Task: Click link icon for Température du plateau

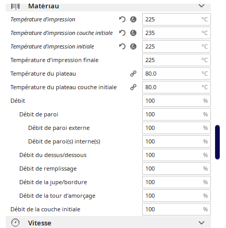Action: tap(133, 74)
